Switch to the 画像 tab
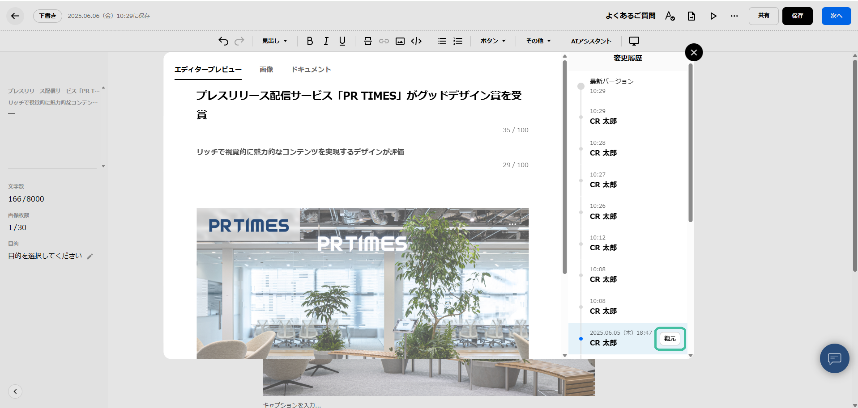Image resolution: width=858 pixels, height=408 pixels. point(266,70)
